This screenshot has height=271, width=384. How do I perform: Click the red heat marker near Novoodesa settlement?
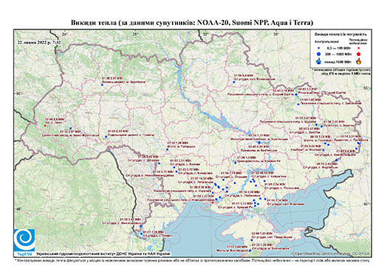(x=213, y=203)
